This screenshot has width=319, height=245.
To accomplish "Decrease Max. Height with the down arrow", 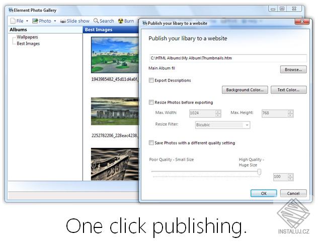I will tap(290, 115).
